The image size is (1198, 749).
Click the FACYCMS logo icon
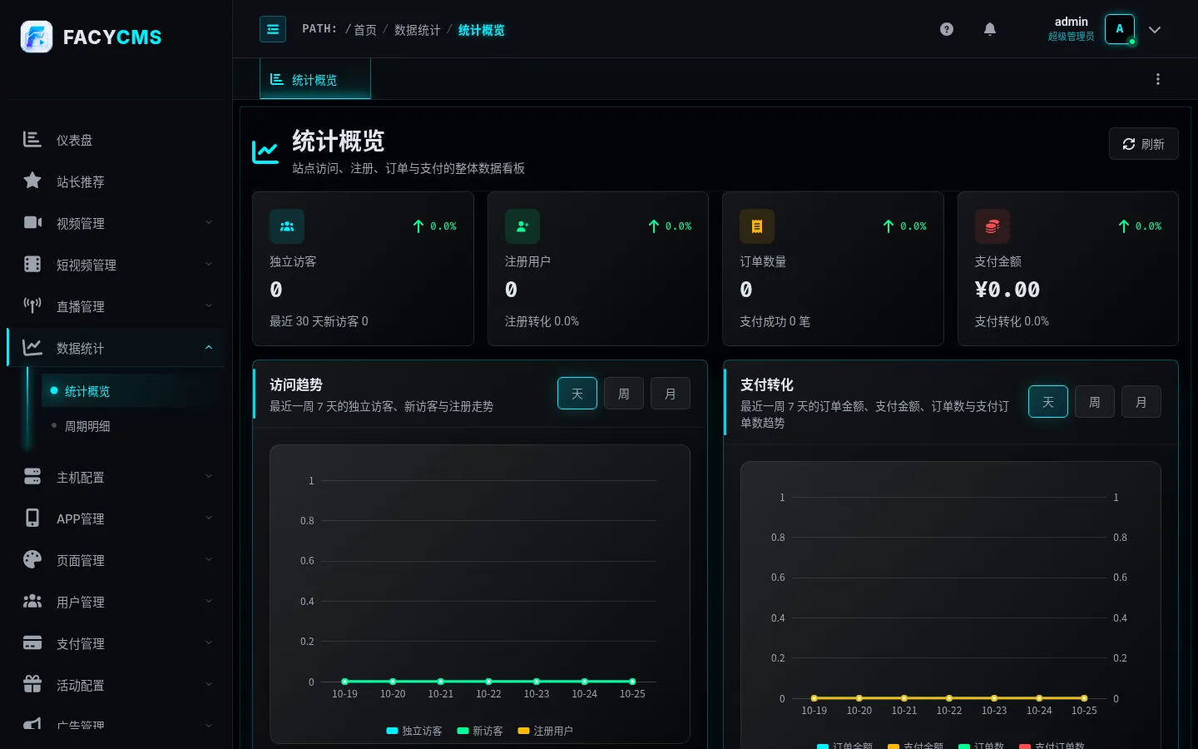click(x=37, y=37)
